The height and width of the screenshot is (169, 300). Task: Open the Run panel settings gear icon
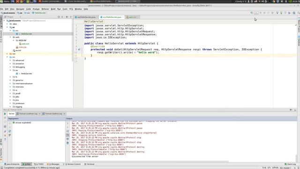click(x=291, y=110)
